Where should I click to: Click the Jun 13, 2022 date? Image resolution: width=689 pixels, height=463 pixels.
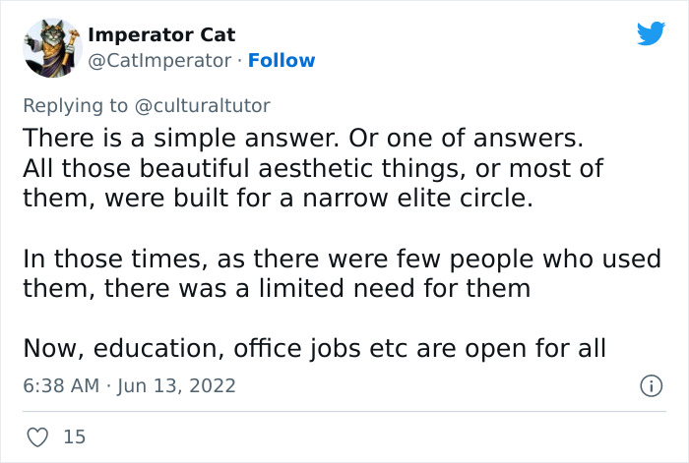[178, 385]
